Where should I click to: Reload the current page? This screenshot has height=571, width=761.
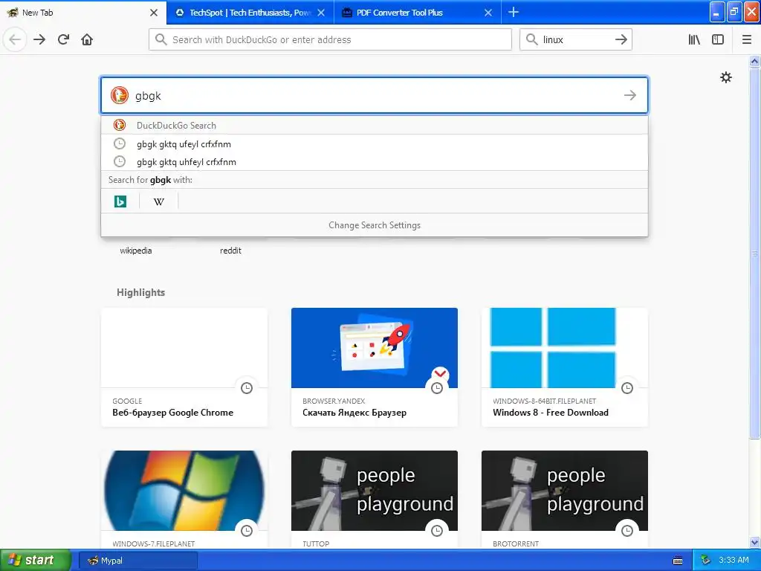63,39
